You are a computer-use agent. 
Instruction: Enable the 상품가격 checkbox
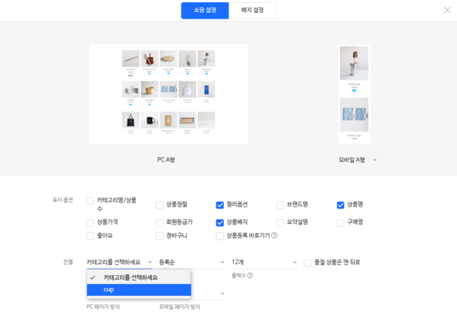click(90, 223)
